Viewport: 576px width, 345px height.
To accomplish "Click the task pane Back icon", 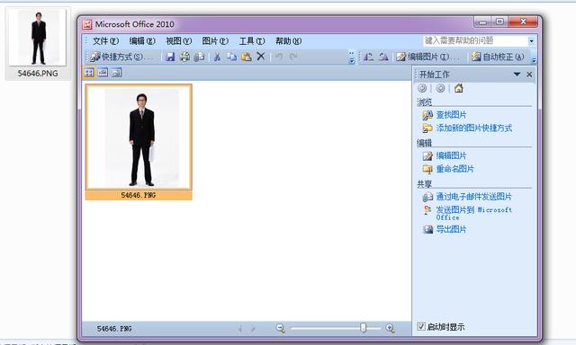I will coord(422,88).
